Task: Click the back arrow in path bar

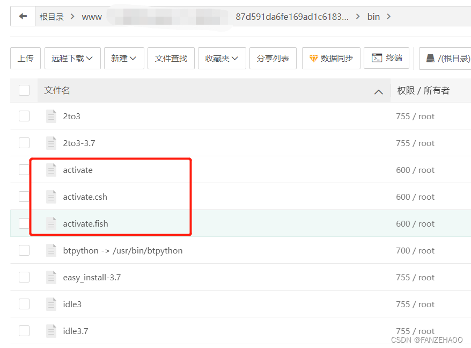Action: (23, 16)
